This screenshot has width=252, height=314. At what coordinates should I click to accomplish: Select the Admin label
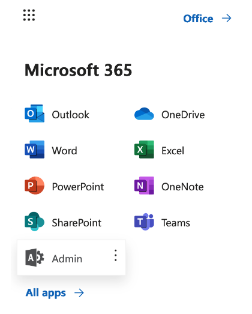tap(67, 259)
